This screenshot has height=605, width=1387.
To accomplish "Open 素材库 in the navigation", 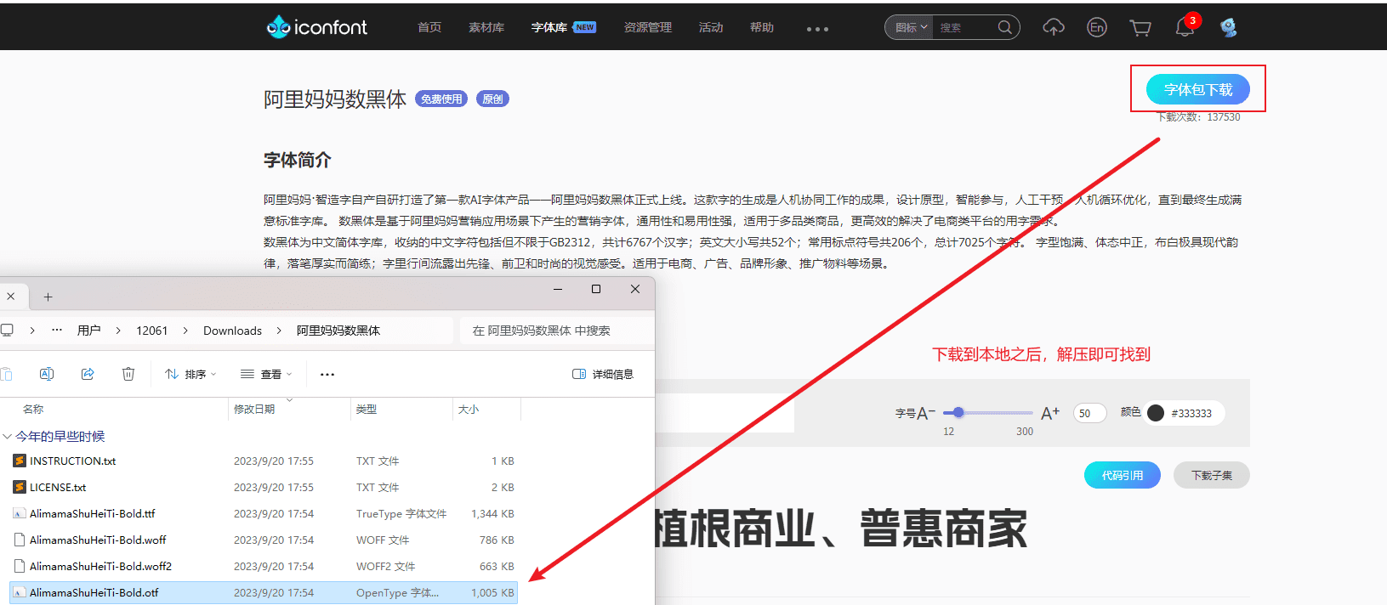I will pyautogui.click(x=486, y=27).
